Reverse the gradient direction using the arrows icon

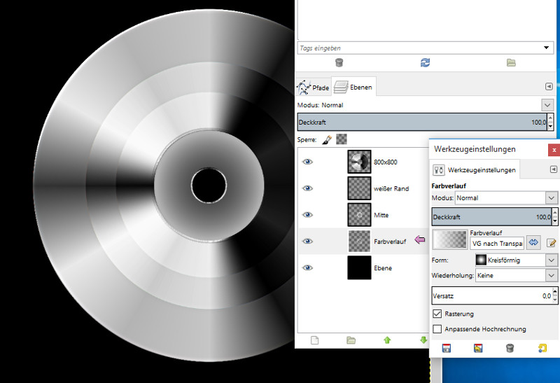[x=534, y=242]
